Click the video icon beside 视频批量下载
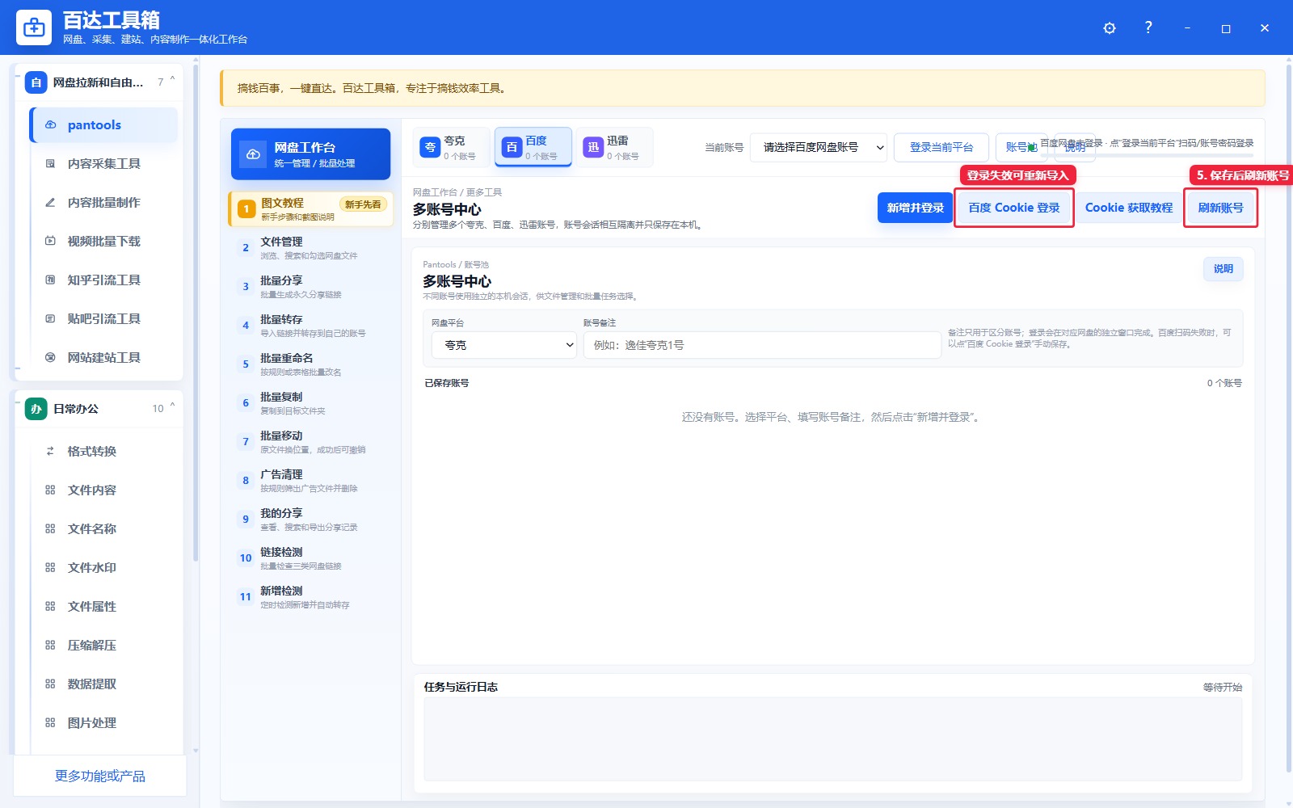 point(50,242)
